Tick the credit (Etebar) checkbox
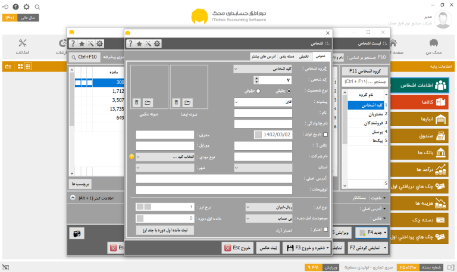Screen dimensions: 457x272 (x=325, y=229)
